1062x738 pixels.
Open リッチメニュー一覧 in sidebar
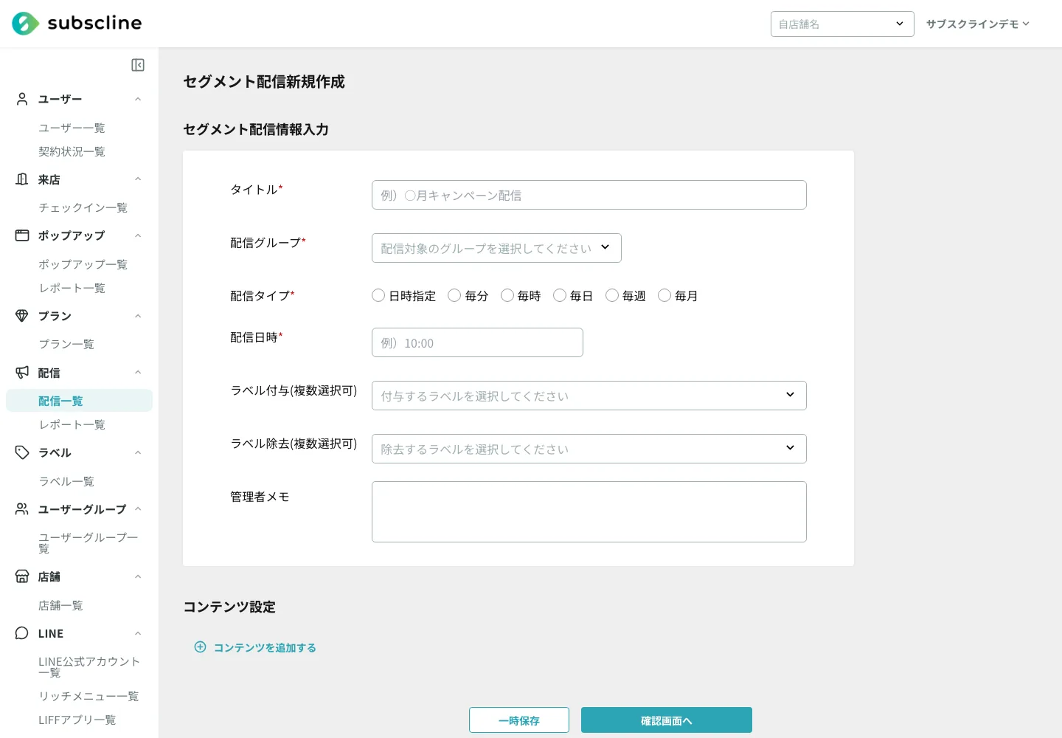[88, 696]
